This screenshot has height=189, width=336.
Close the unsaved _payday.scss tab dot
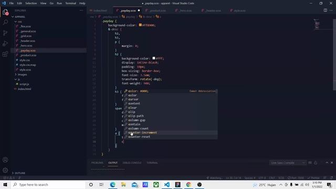tap(139, 10)
